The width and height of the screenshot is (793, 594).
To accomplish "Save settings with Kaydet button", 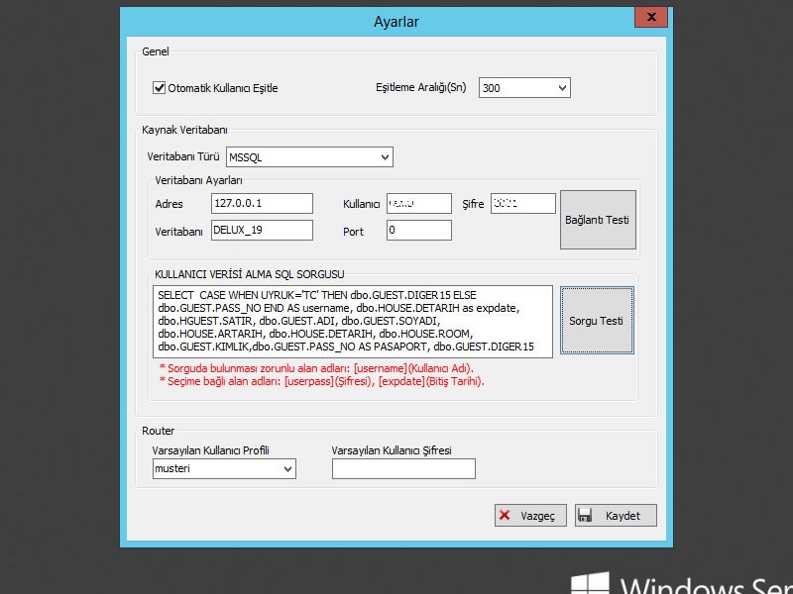I will [x=615, y=516].
